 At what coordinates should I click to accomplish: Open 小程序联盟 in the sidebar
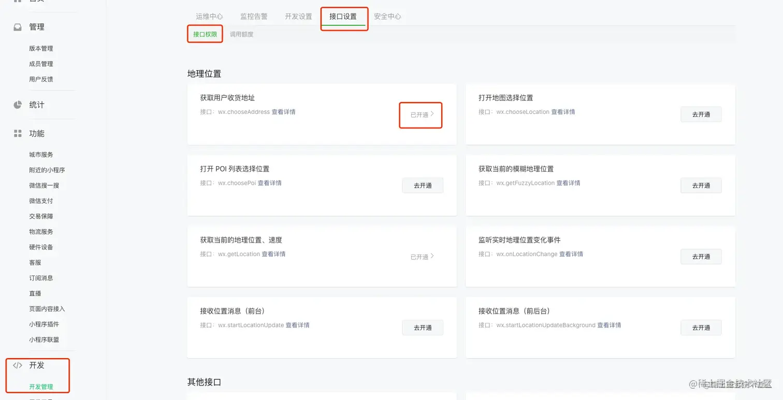point(44,340)
